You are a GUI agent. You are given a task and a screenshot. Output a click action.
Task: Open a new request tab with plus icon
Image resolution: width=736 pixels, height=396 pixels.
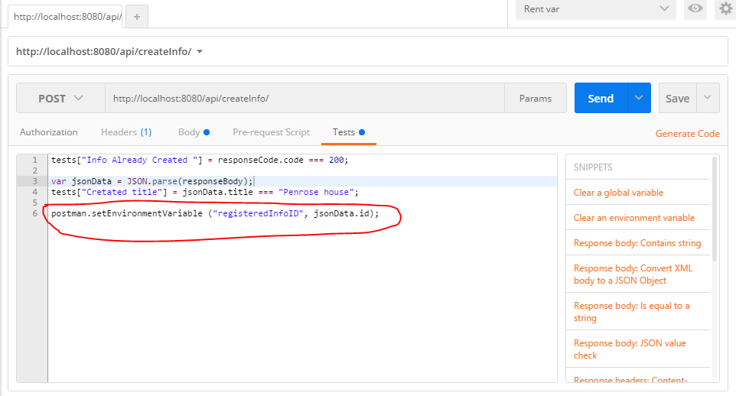pyautogui.click(x=137, y=17)
